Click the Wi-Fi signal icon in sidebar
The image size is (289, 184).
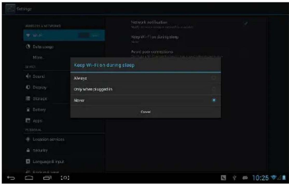(x=28, y=35)
